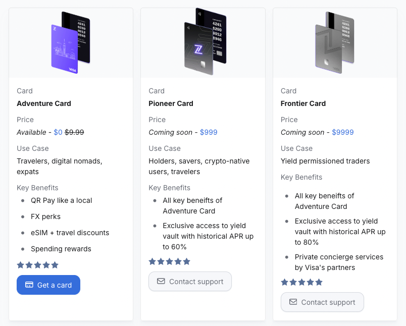The height and width of the screenshot is (326, 406).
Task: Click the Pioneer Card star rating
Action: coord(170,261)
